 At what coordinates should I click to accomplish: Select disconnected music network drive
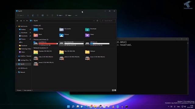(x=95, y=58)
